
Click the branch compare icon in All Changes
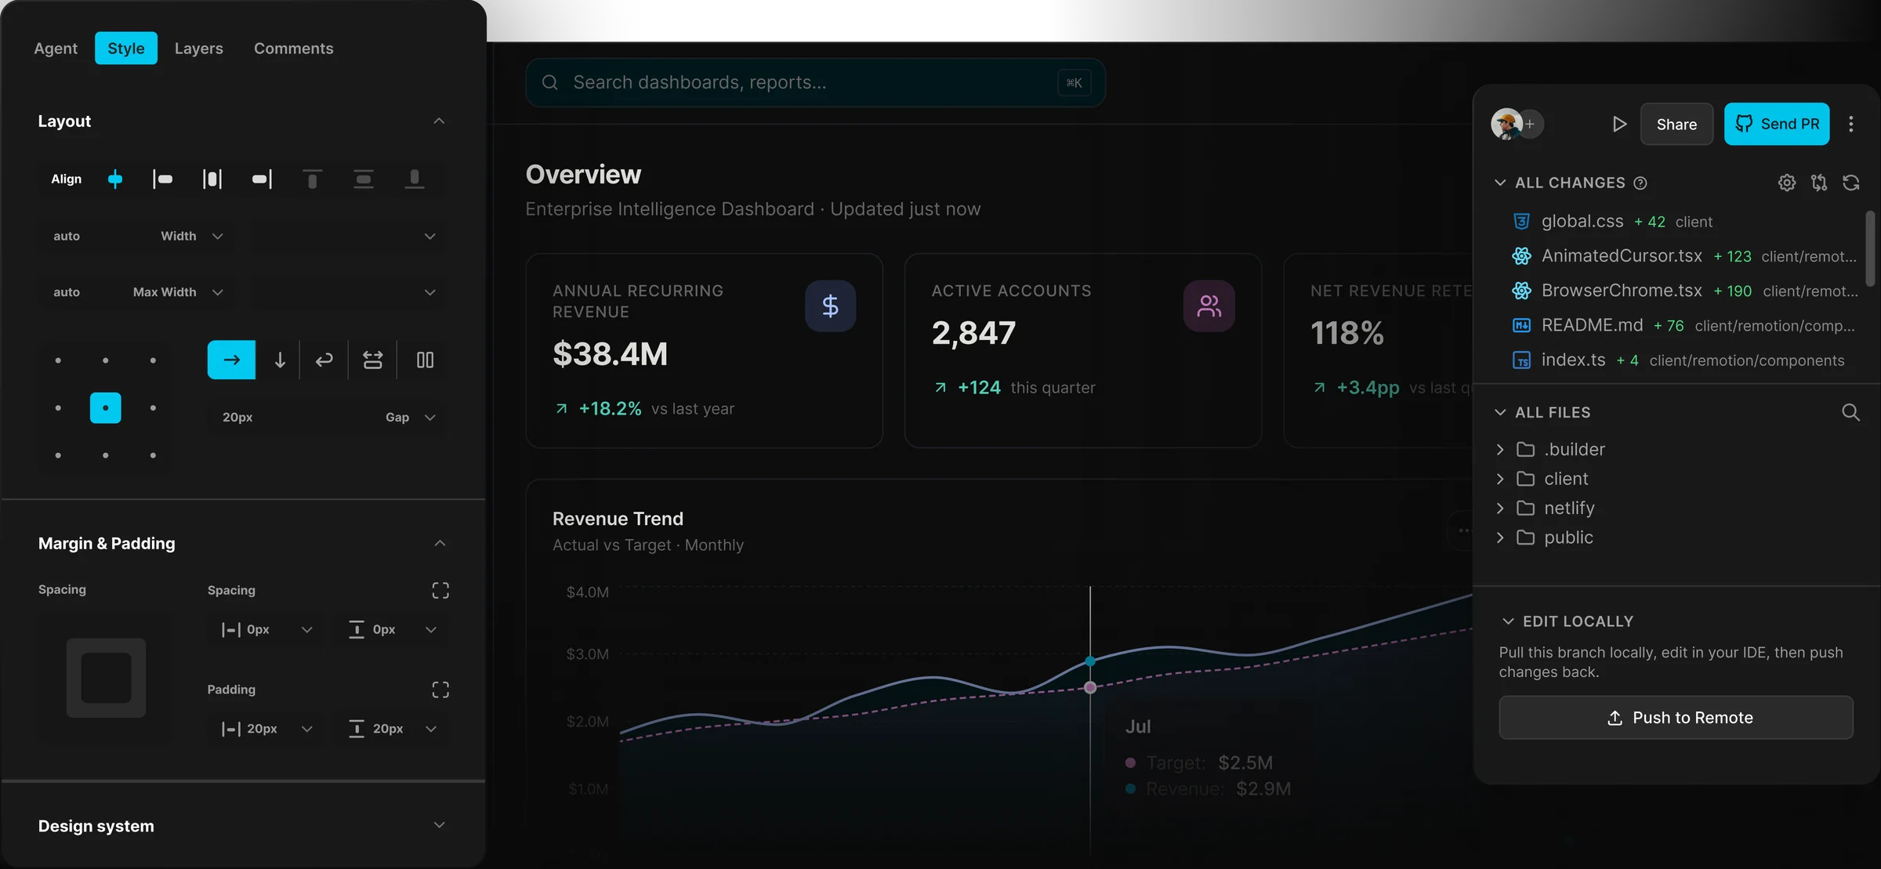(x=1818, y=183)
